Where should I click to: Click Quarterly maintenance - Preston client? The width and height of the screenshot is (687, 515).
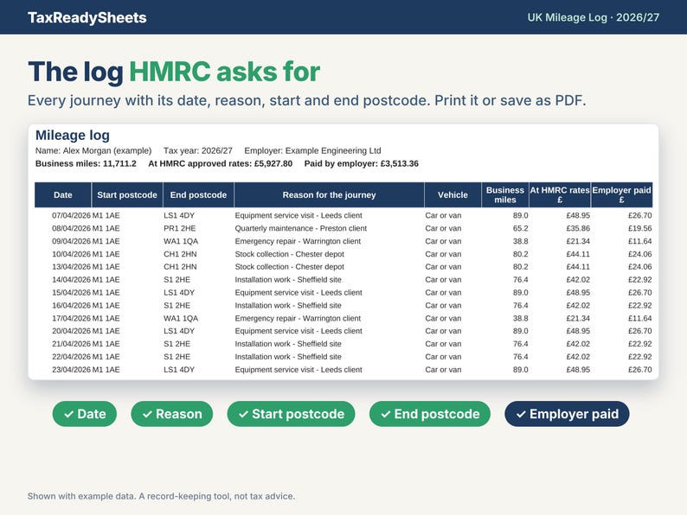point(301,228)
